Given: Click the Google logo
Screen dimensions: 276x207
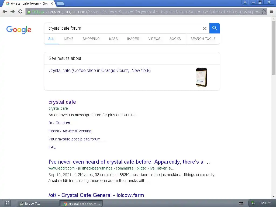Looking at the screenshot, I should pos(19,30).
